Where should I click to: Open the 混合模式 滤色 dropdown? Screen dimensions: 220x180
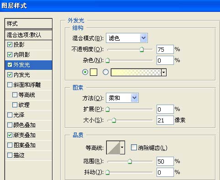(127, 38)
